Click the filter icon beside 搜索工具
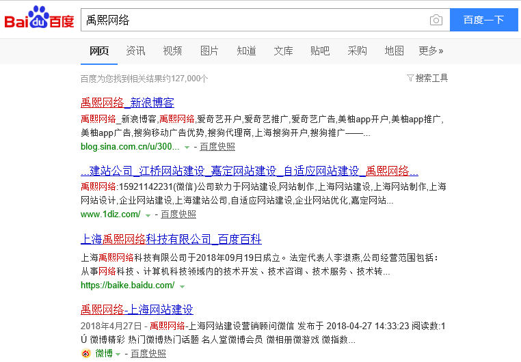 (x=410, y=78)
